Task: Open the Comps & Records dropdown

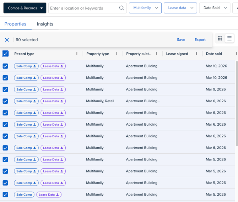Action: pos(25,8)
